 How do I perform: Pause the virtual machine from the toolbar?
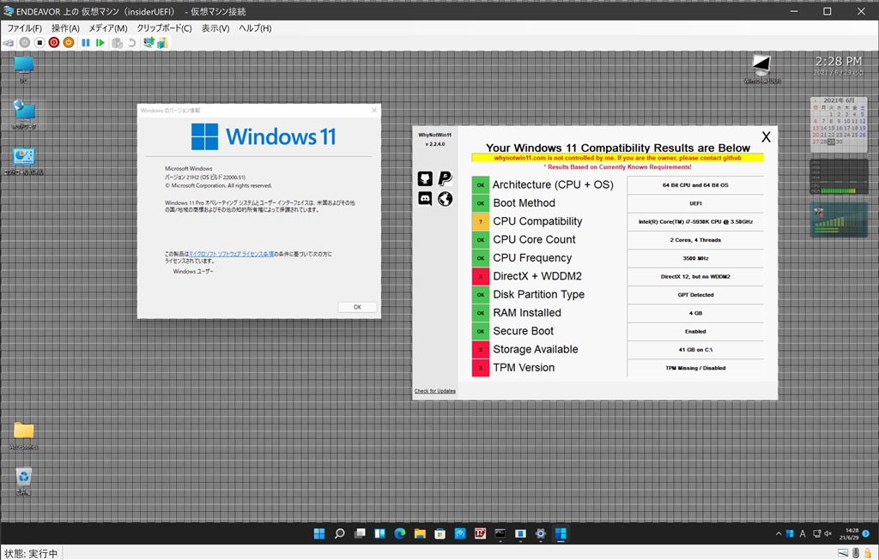(86, 42)
